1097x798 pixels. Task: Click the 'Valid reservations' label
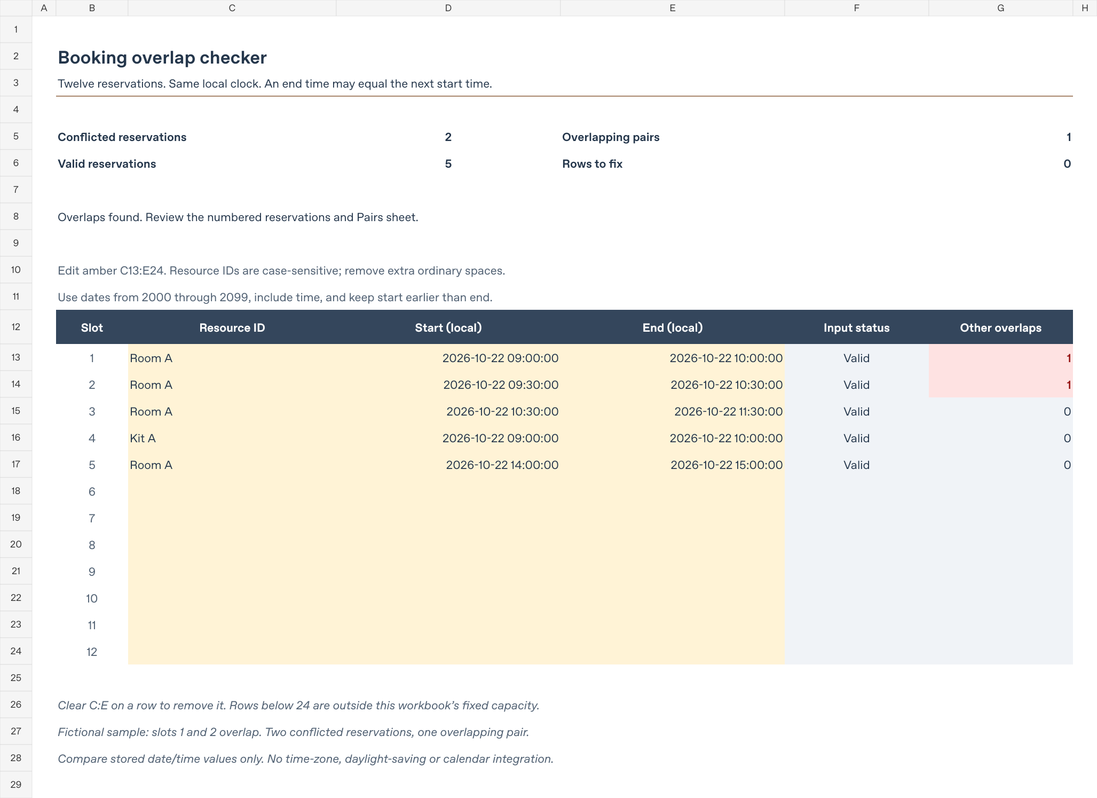(107, 164)
